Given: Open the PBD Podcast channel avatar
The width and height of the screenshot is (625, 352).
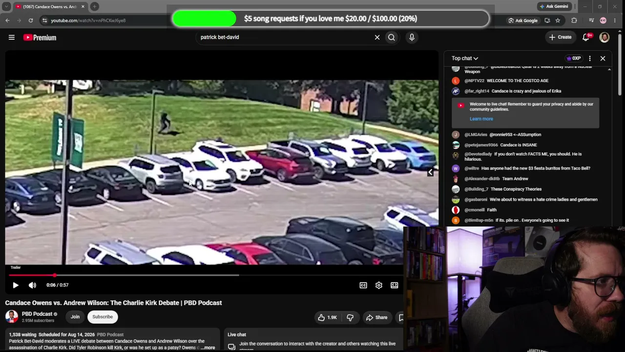Looking at the screenshot, I should (x=12, y=317).
